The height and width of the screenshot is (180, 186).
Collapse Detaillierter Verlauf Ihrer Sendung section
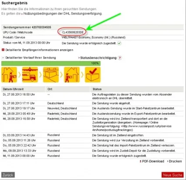[x=3, y=58]
